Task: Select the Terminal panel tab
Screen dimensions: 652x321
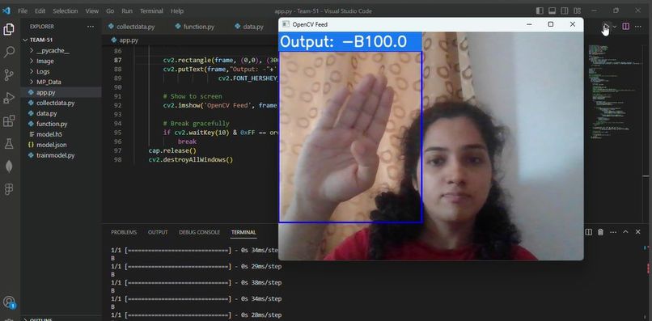Action: [x=243, y=232]
